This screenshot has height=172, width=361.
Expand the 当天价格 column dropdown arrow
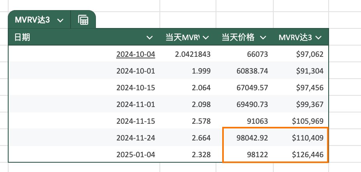pyautogui.click(x=263, y=37)
